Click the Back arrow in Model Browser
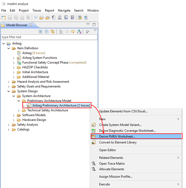Screen dimensions: 186x188 pos(67,32)
